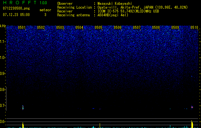Click the 0503 time marker
The image size is (201, 128).
pyautogui.click(x=60, y=28)
